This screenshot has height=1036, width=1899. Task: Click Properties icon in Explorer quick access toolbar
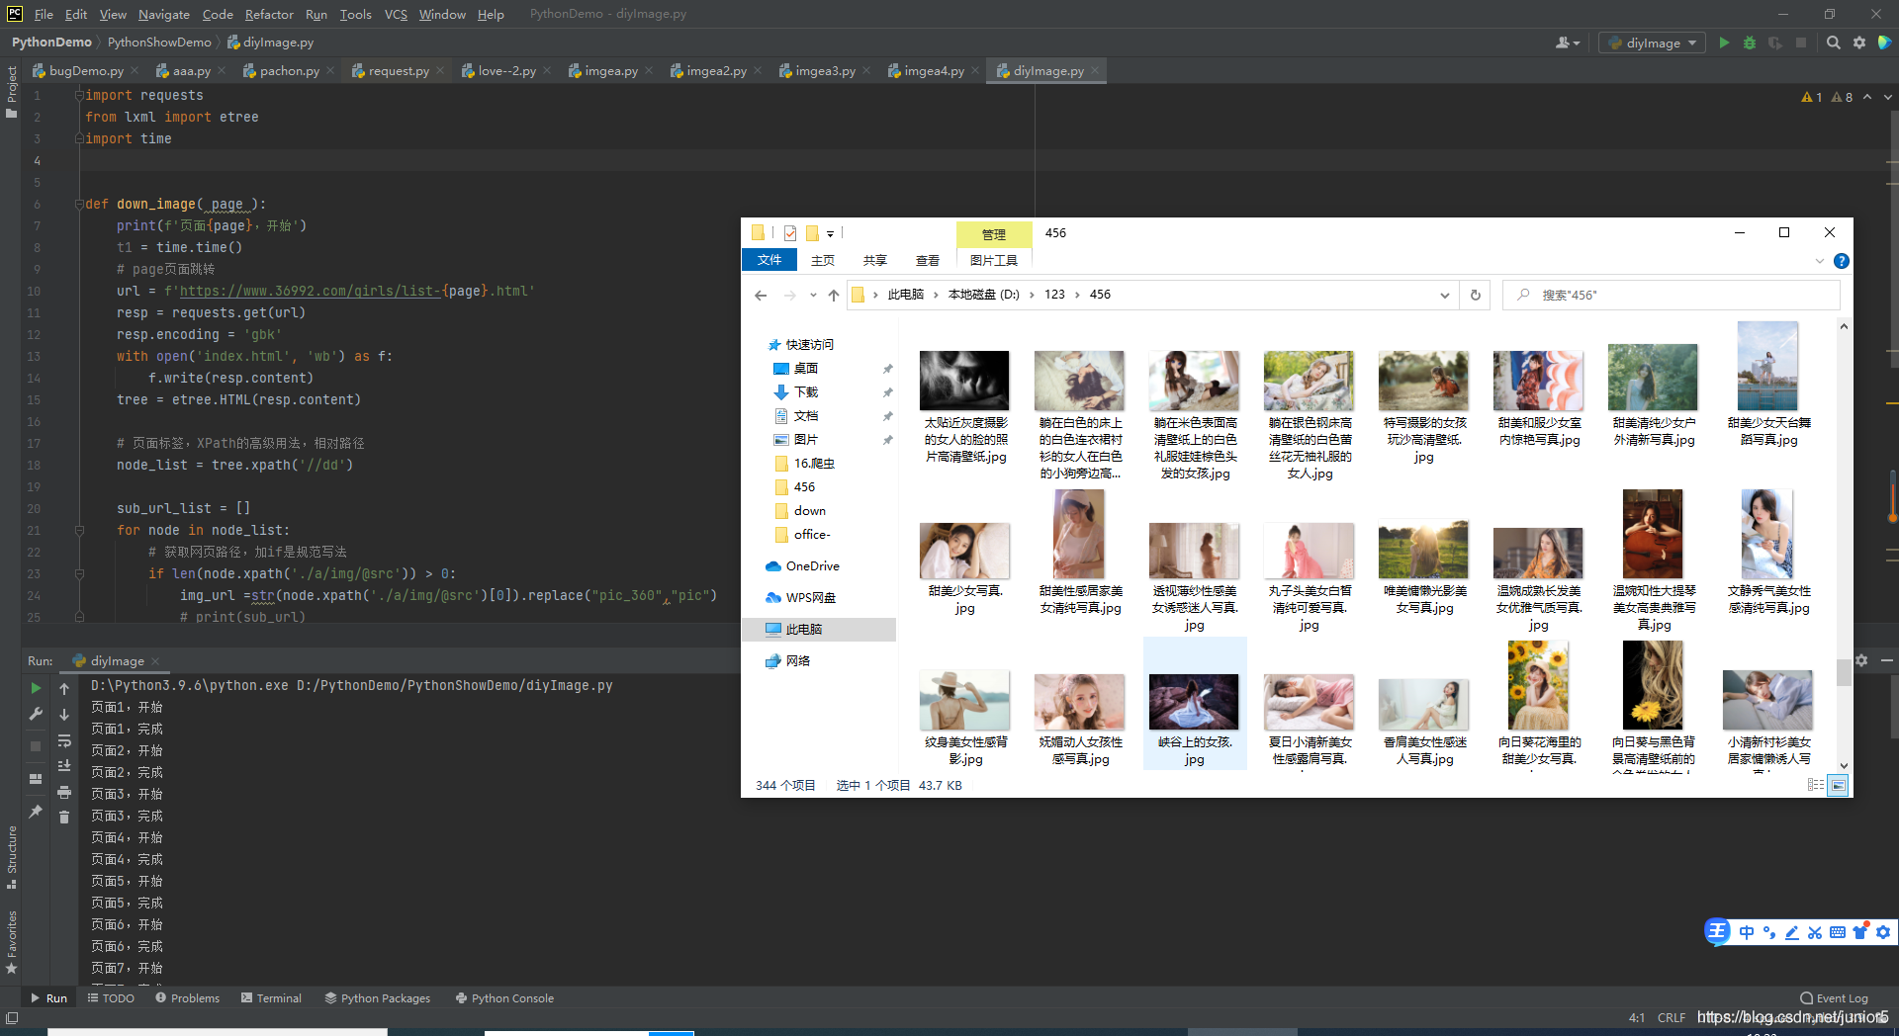(x=789, y=233)
